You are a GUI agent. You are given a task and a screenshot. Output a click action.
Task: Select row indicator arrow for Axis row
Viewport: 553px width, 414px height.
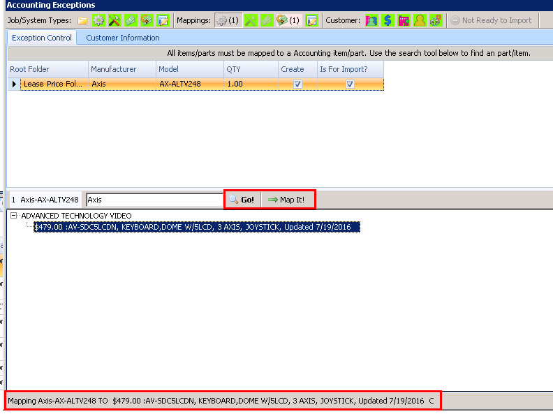coord(14,84)
